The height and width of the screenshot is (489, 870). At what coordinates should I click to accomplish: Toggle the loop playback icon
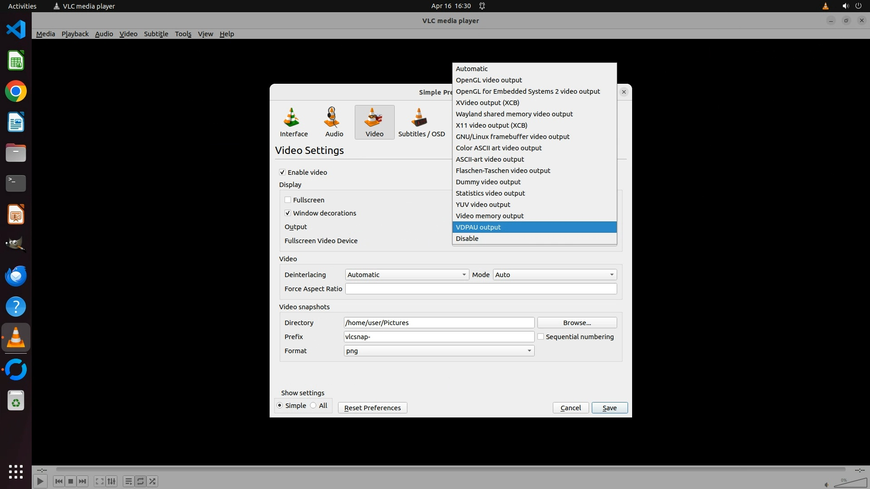(140, 481)
